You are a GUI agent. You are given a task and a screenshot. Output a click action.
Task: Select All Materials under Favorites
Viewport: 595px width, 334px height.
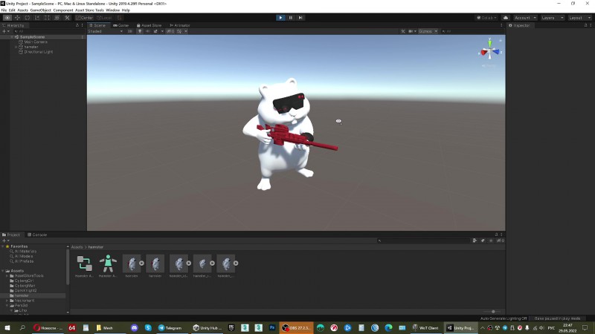coord(25,252)
